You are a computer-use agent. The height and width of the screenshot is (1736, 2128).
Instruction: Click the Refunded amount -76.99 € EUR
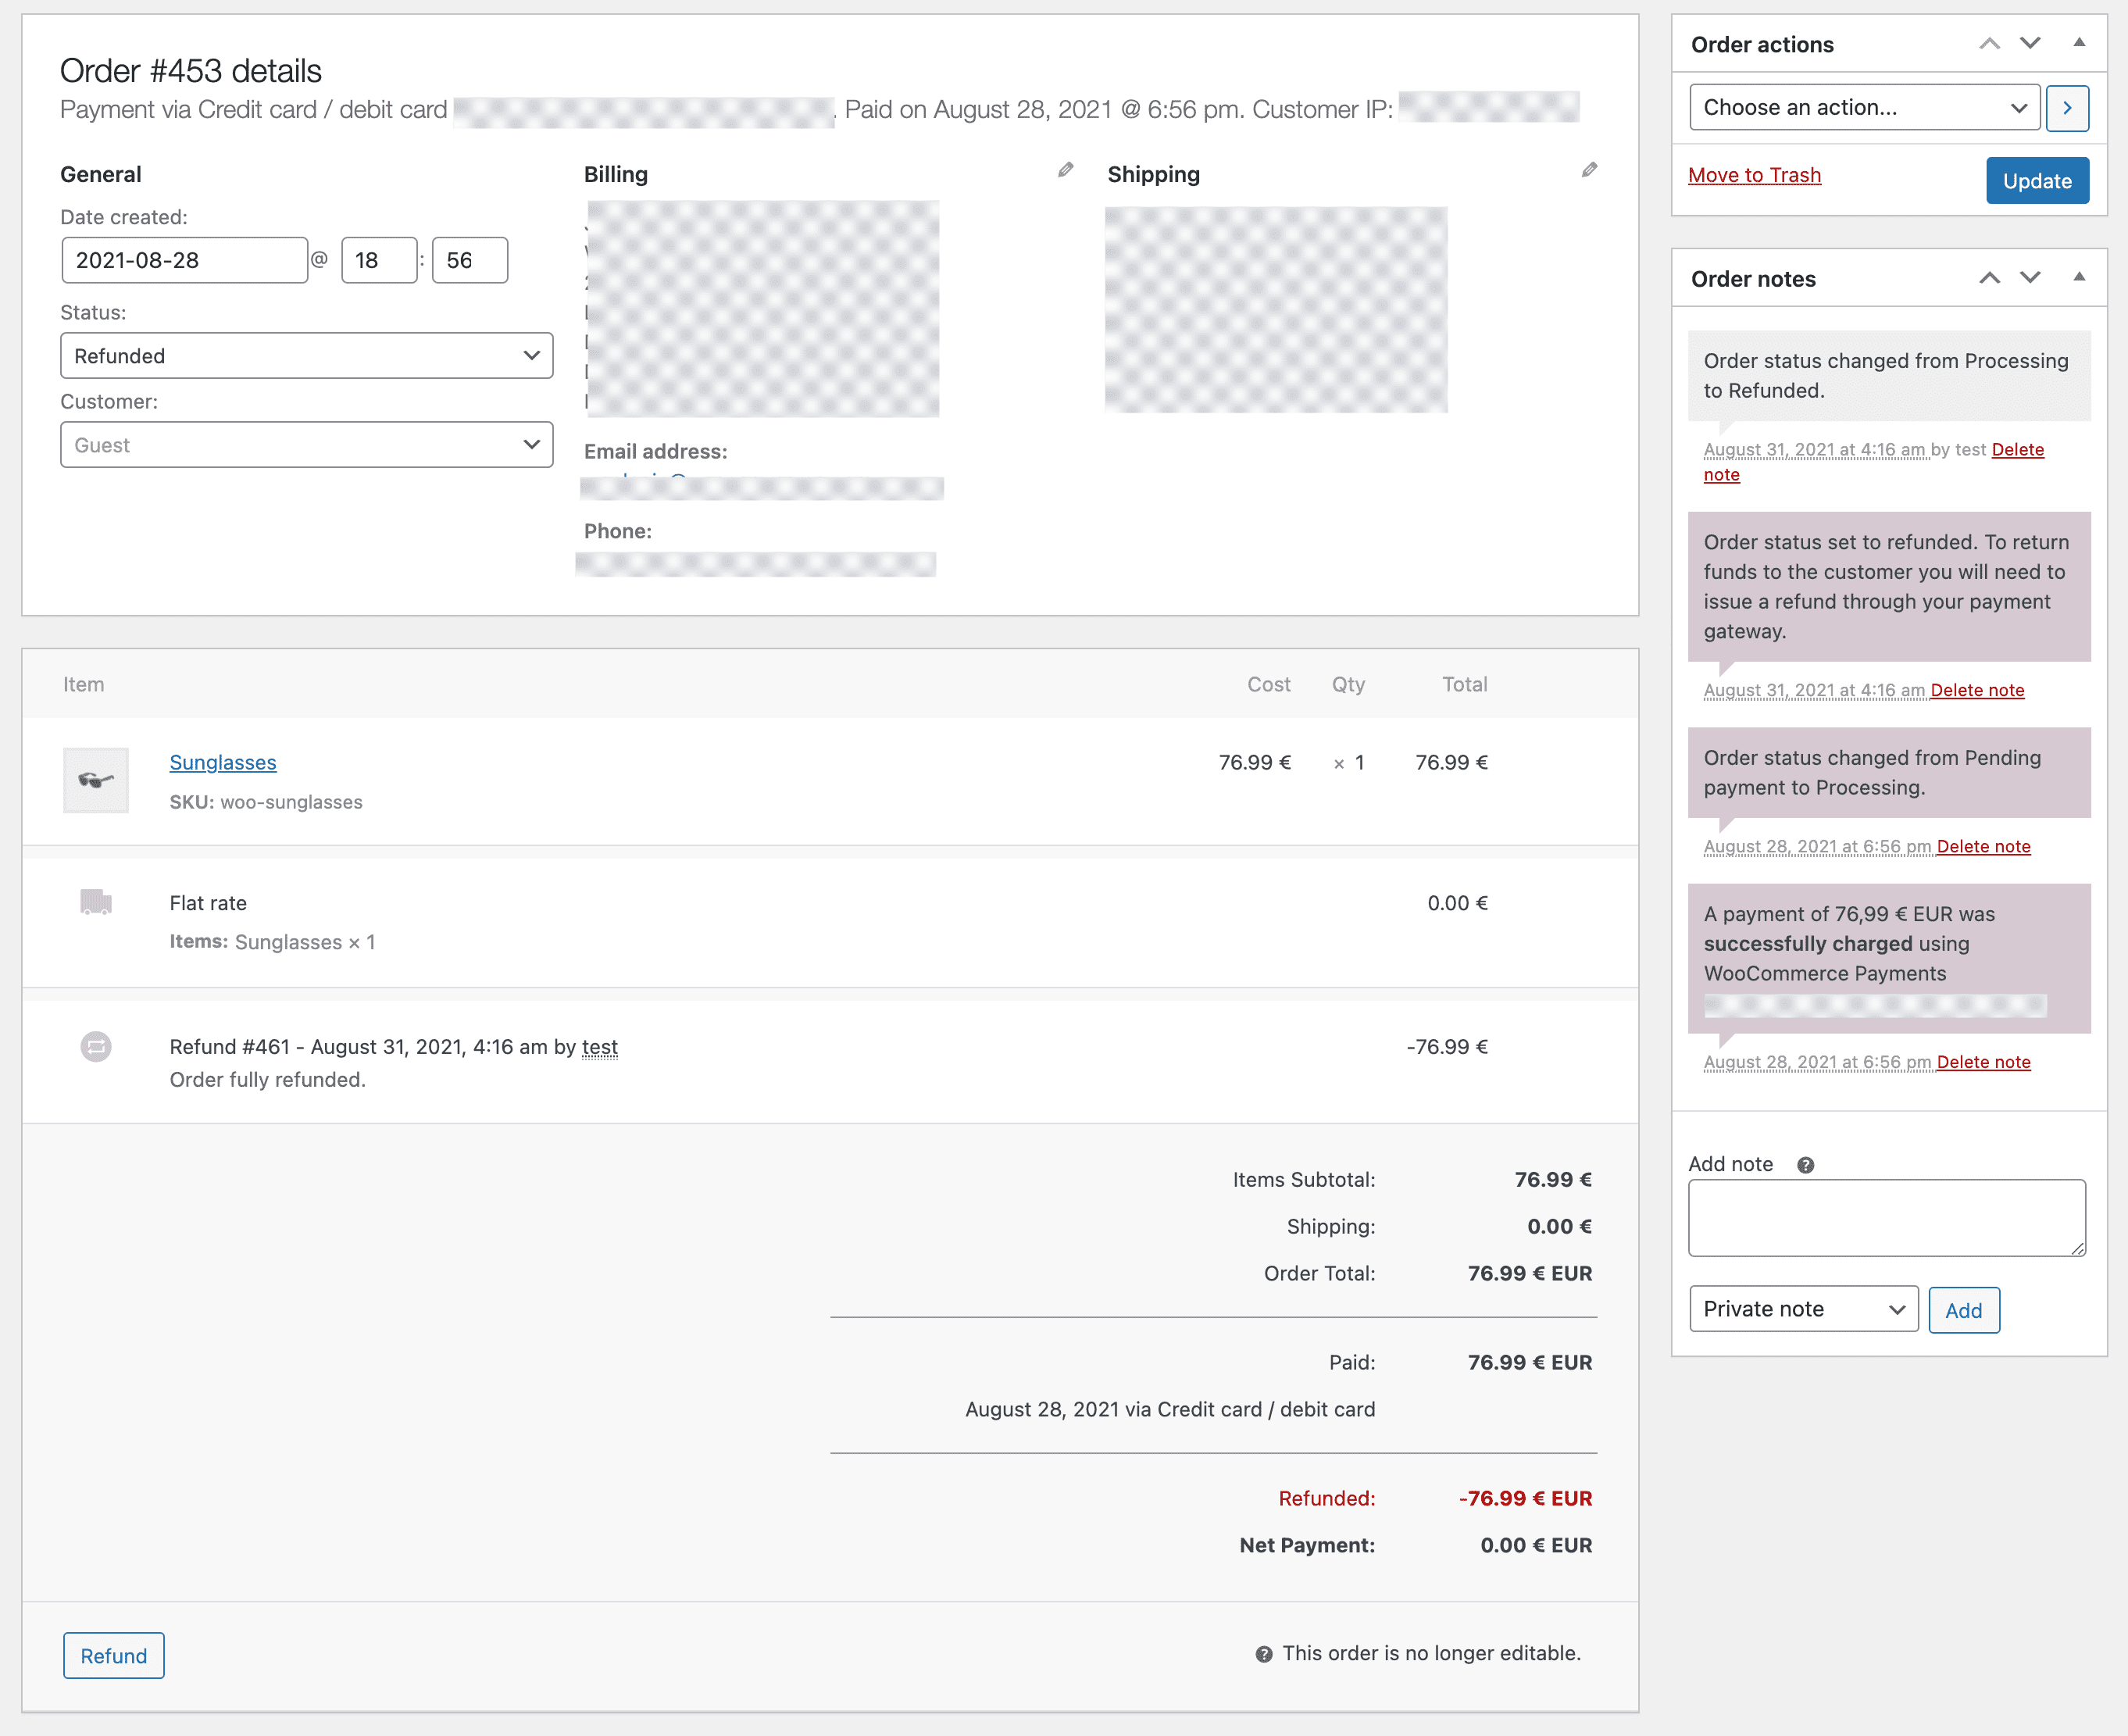click(1525, 1498)
